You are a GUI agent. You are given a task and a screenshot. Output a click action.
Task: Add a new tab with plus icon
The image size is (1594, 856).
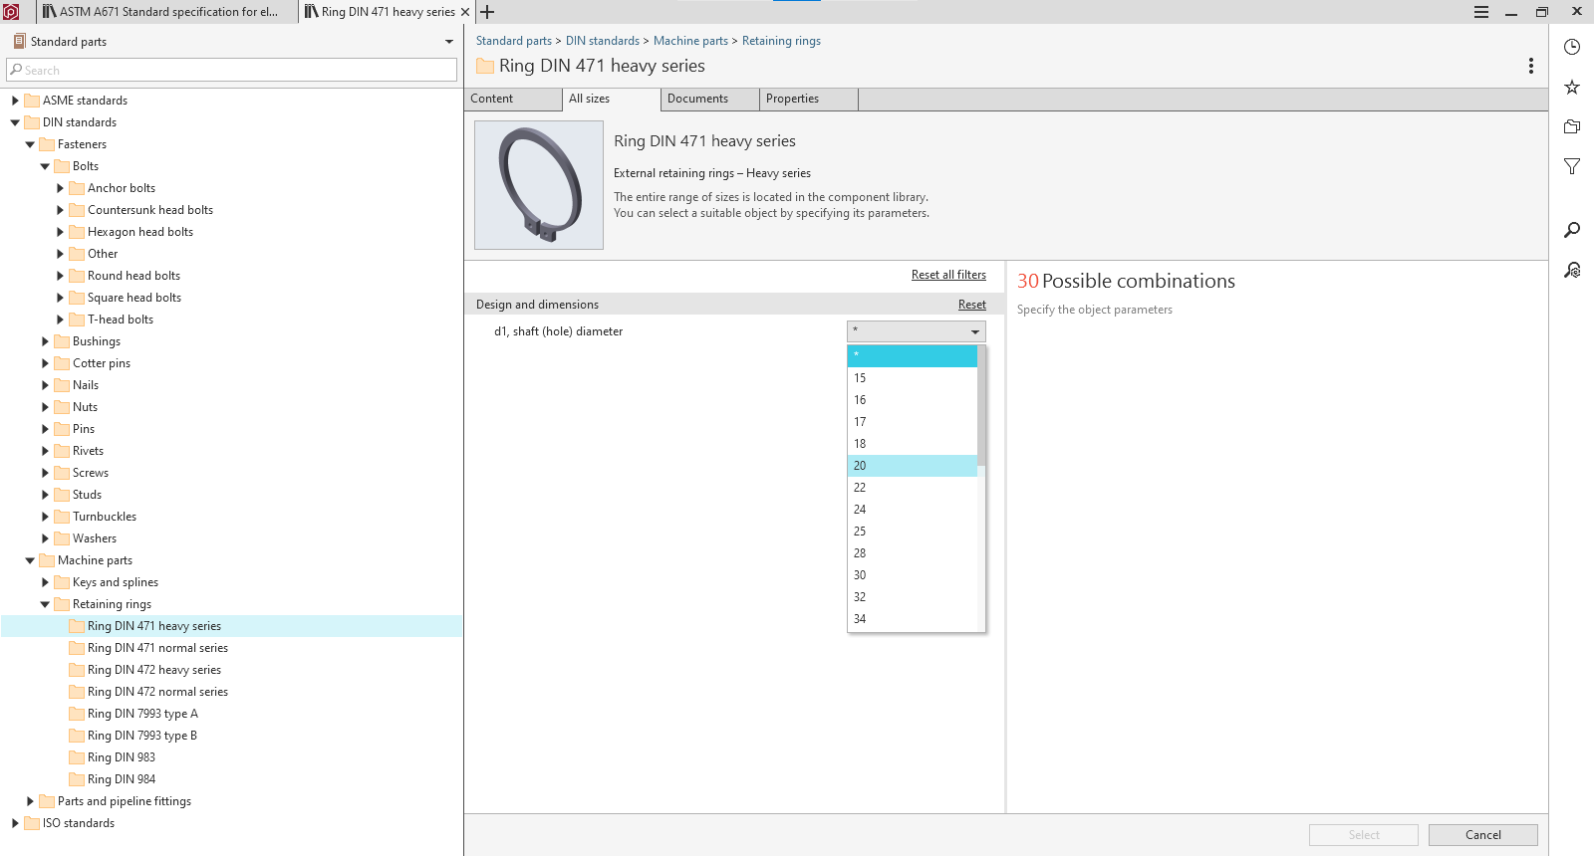coord(487,12)
